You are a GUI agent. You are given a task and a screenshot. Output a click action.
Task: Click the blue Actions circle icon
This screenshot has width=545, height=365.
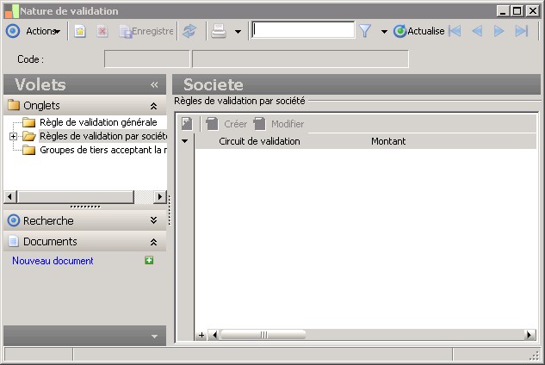13,31
